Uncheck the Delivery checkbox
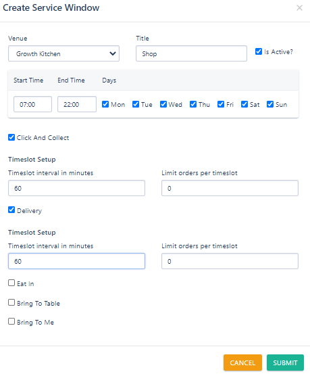This screenshot has height=374, width=310. click(11, 210)
